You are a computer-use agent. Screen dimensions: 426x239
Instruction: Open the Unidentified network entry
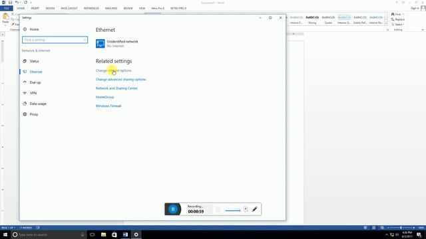tap(117, 44)
